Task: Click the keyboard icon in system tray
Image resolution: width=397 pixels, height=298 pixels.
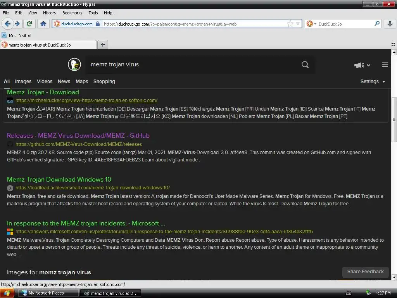Action: point(349,293)
